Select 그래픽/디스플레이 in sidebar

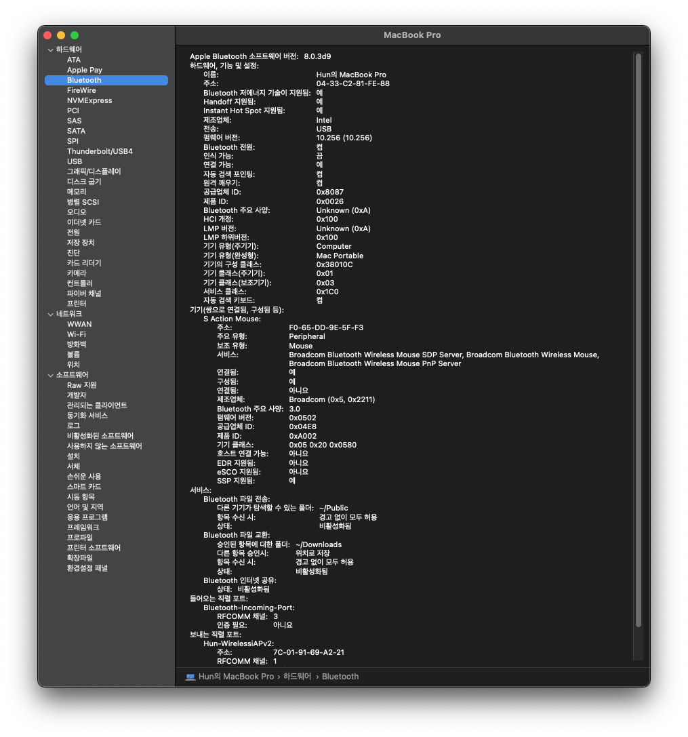[x=94, y=172]
